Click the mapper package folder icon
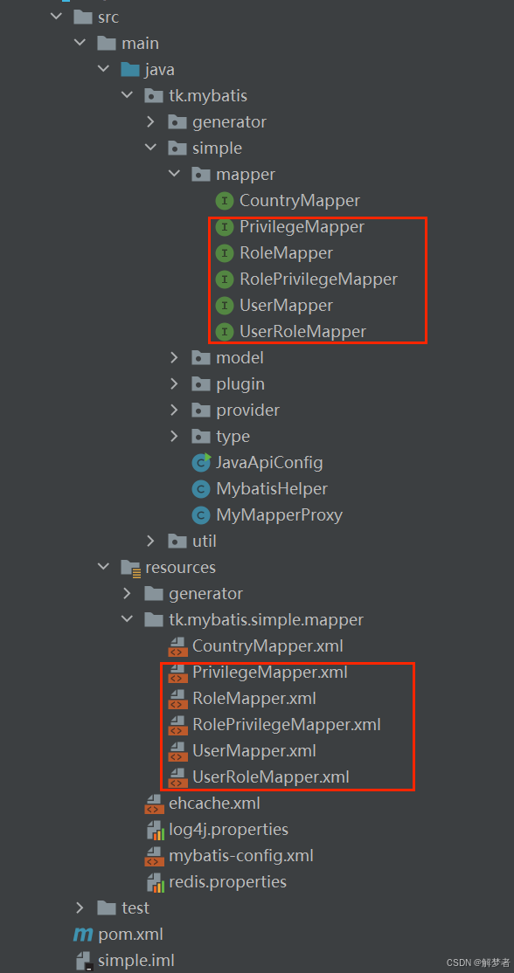514x973 pixels. pyautogui.click(x=200, y=175)
